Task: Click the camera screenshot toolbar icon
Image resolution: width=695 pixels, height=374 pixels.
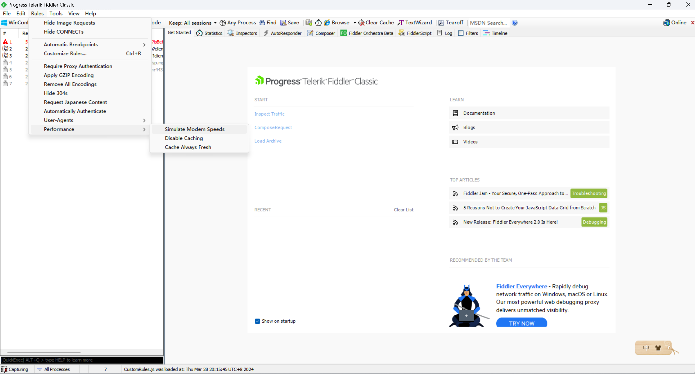Action: (309, 23)
